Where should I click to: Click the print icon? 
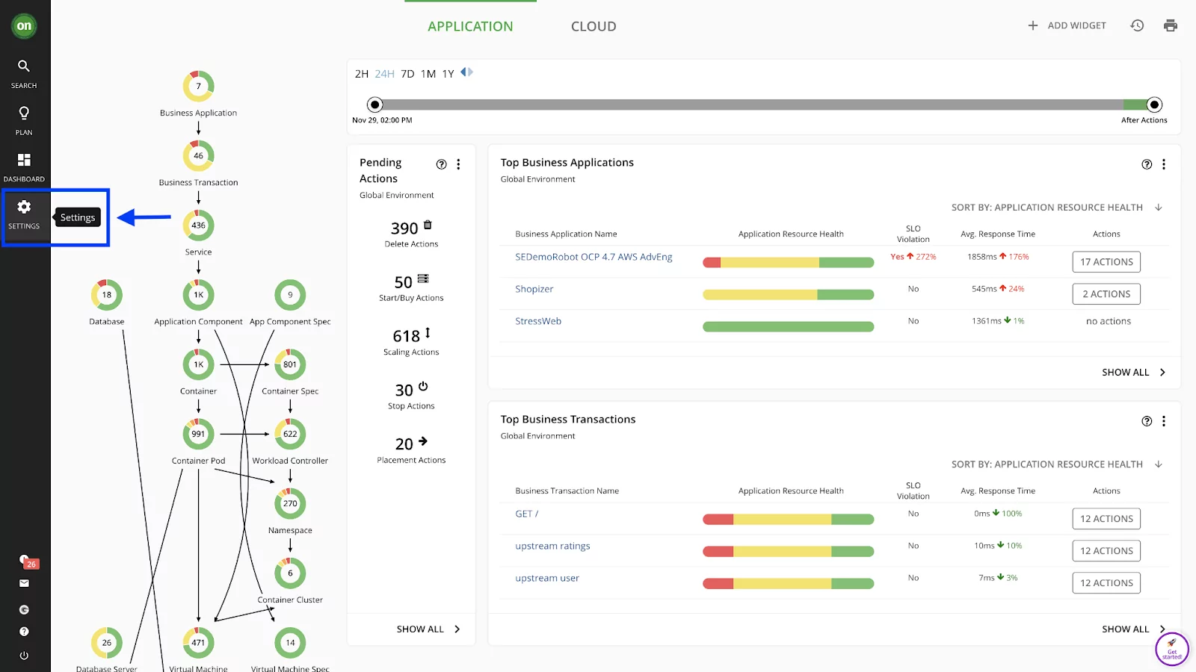pos(1170,25)
